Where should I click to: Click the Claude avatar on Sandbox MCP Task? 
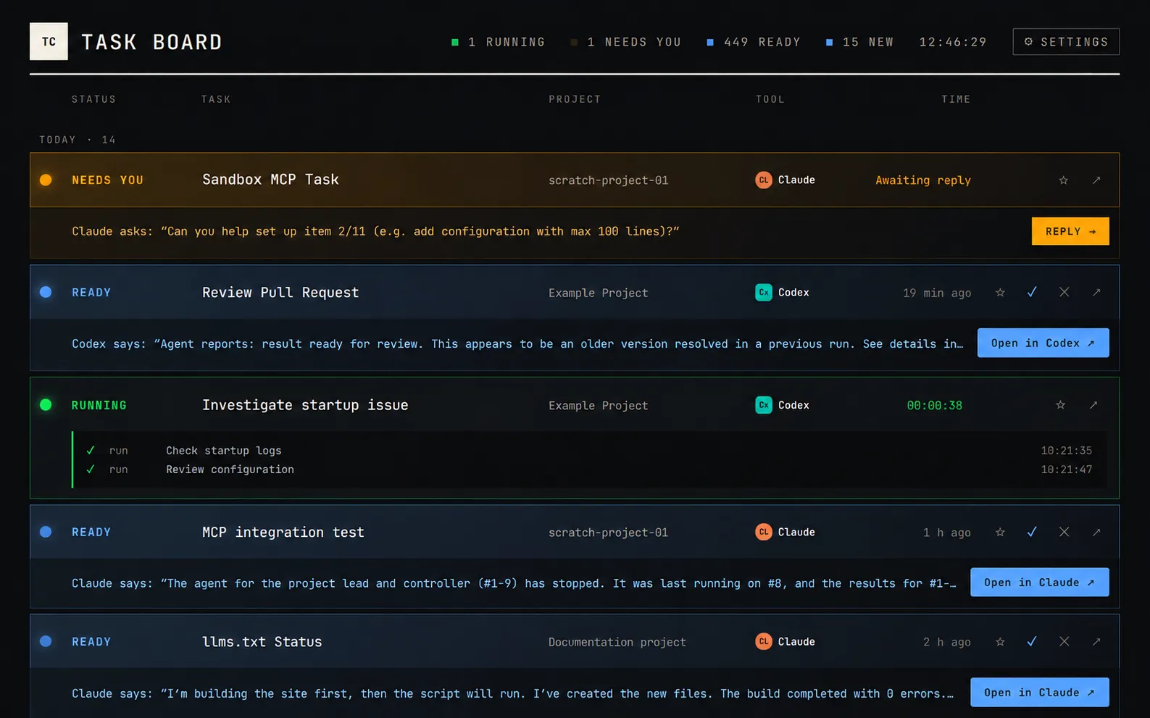[x=764, y=180]
